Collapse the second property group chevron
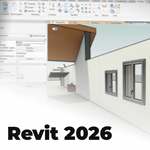Viewport: 150px width, 150px height. pyautogui.click(x=45, y=64)
